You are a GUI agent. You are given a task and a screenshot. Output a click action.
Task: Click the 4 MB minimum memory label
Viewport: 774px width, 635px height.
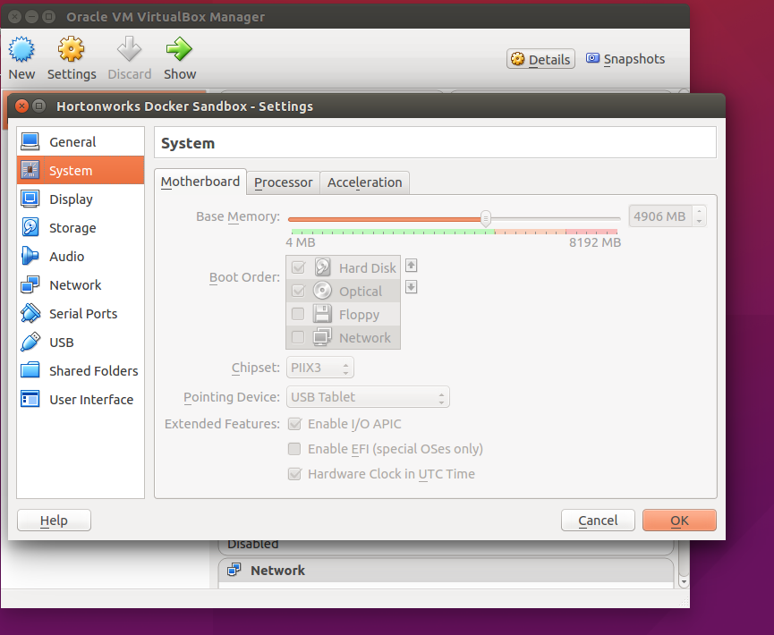pyautogui.click(x=300, y=242)
